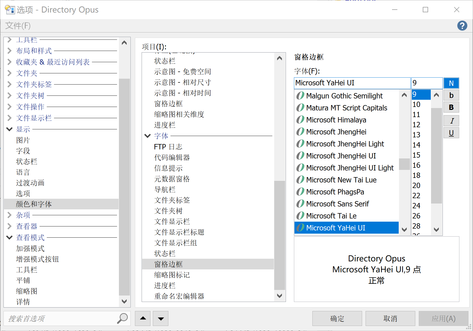Click the font icon beside Microsoft Tai Le

(x=300, y=216)
